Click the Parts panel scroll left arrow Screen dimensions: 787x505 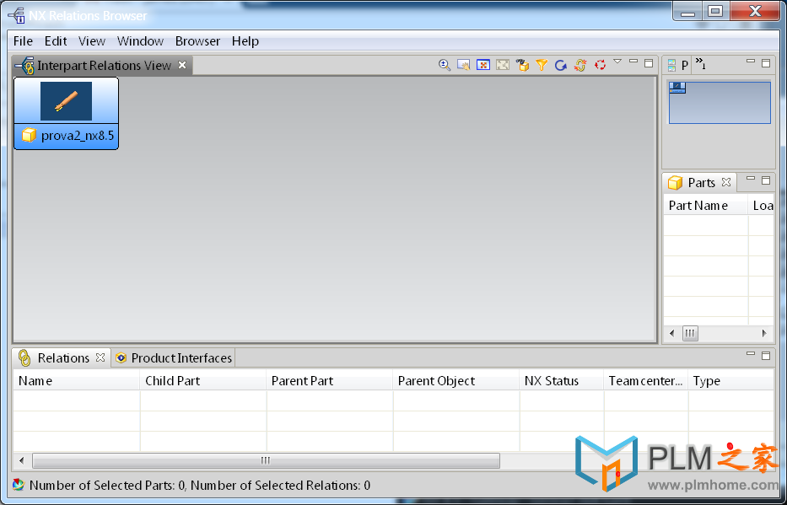pyautogui.click(x=672, y=333)
